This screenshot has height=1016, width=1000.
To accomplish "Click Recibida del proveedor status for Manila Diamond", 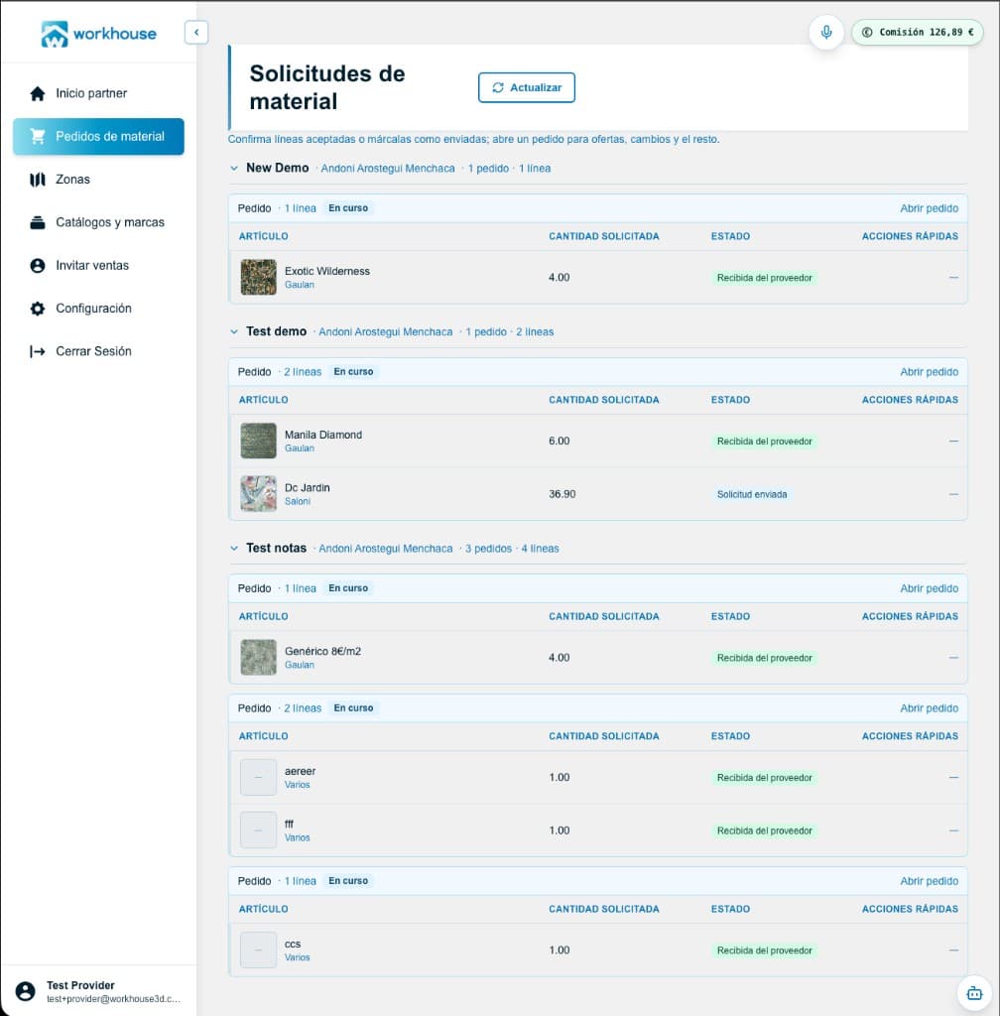I will click(764, 442).
